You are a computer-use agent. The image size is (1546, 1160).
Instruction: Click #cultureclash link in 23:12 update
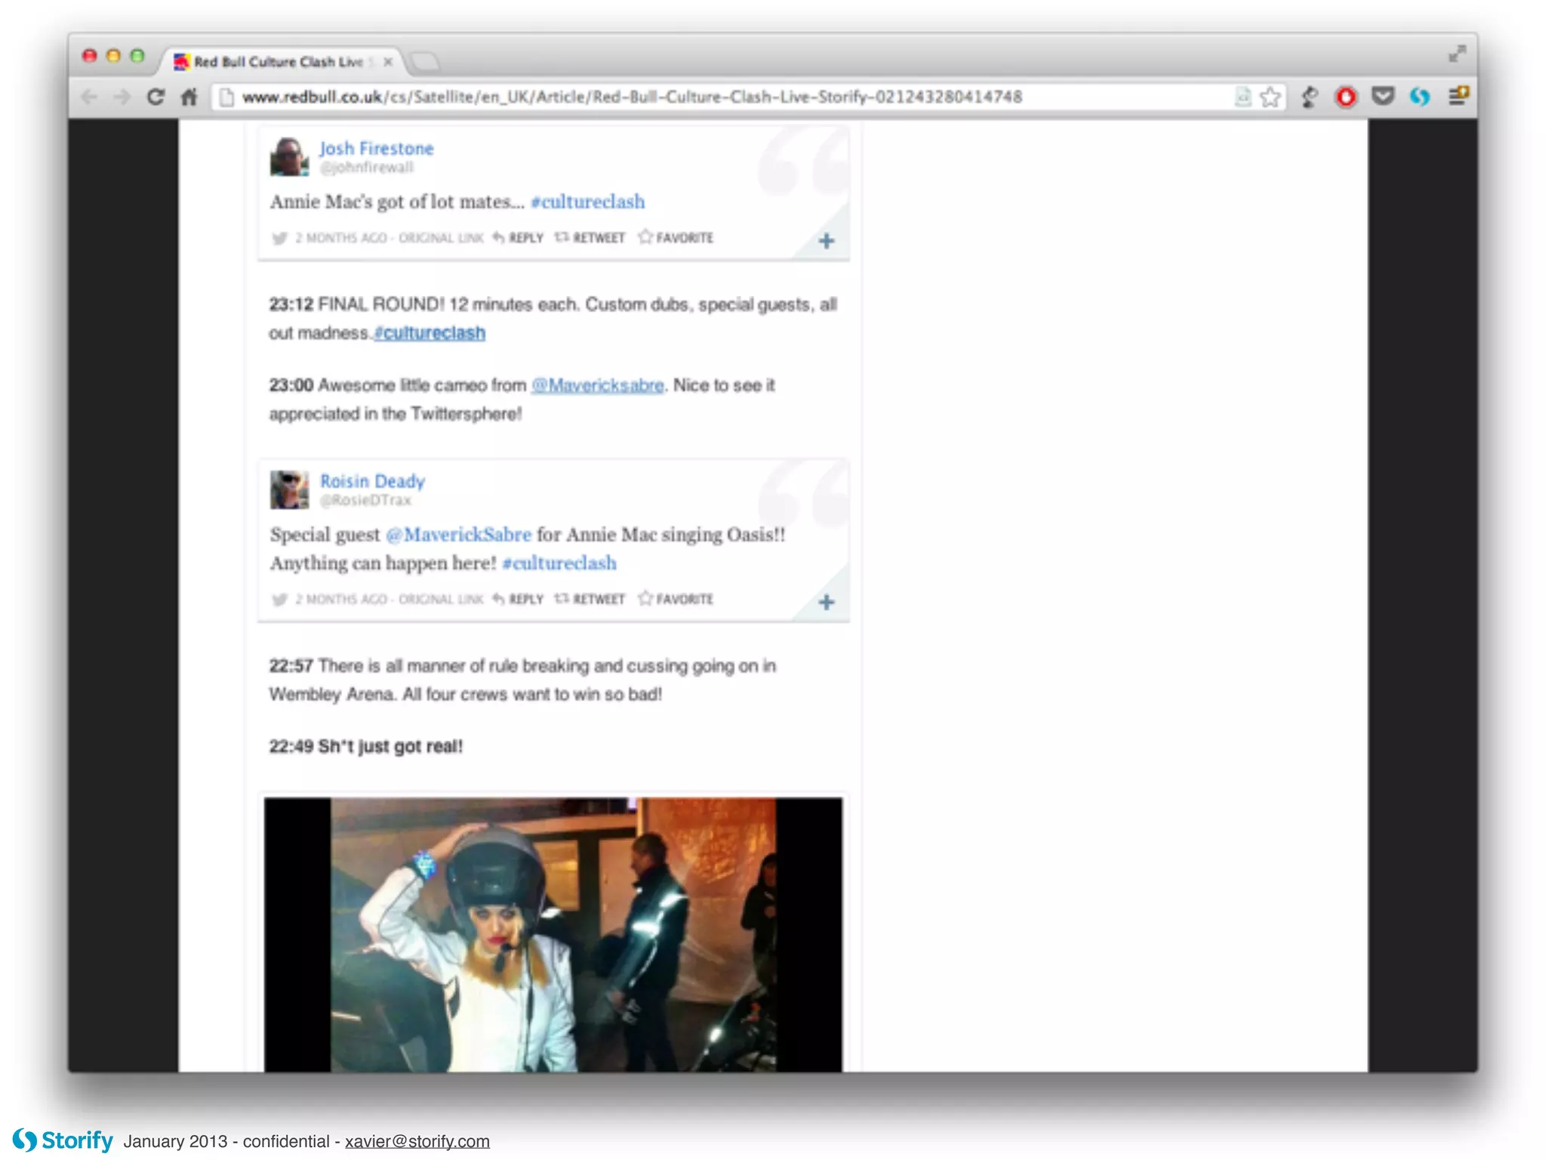(x=430, y=333)
